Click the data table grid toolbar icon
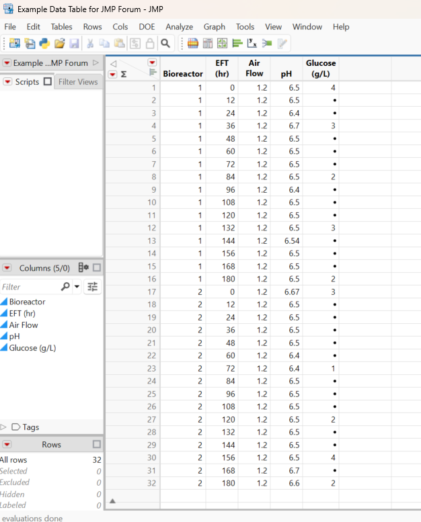Screen dimensions: 421x522 [x=192, y=43]
